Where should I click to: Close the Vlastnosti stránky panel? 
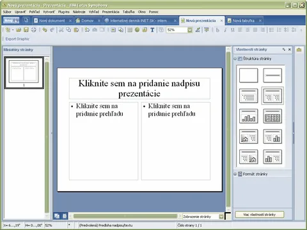[290, 49]
